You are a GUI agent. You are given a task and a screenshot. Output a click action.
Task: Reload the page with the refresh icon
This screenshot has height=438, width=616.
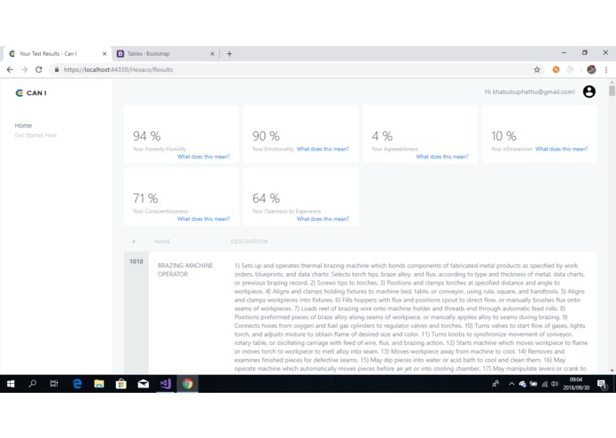coord(38,69)
